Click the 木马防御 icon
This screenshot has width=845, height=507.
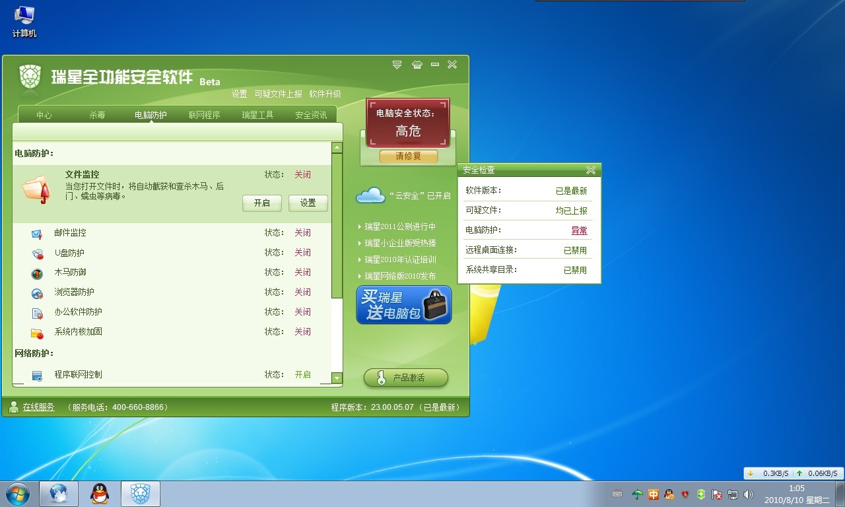click(x=37, y=273)
